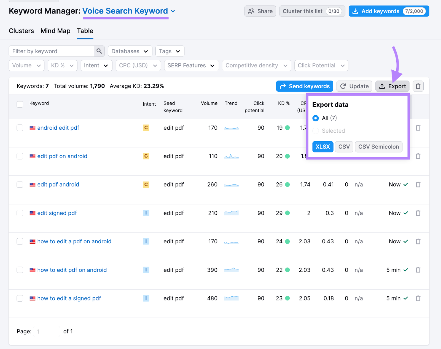Open the Databases dropdown filter

click(x=130, y=51)
